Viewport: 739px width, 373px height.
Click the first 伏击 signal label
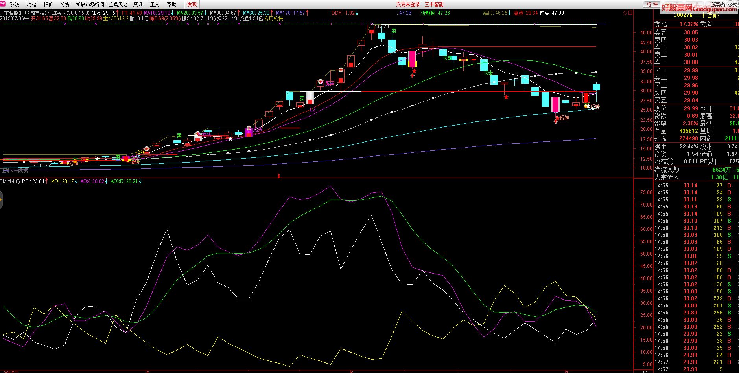(x=447, y=58)
